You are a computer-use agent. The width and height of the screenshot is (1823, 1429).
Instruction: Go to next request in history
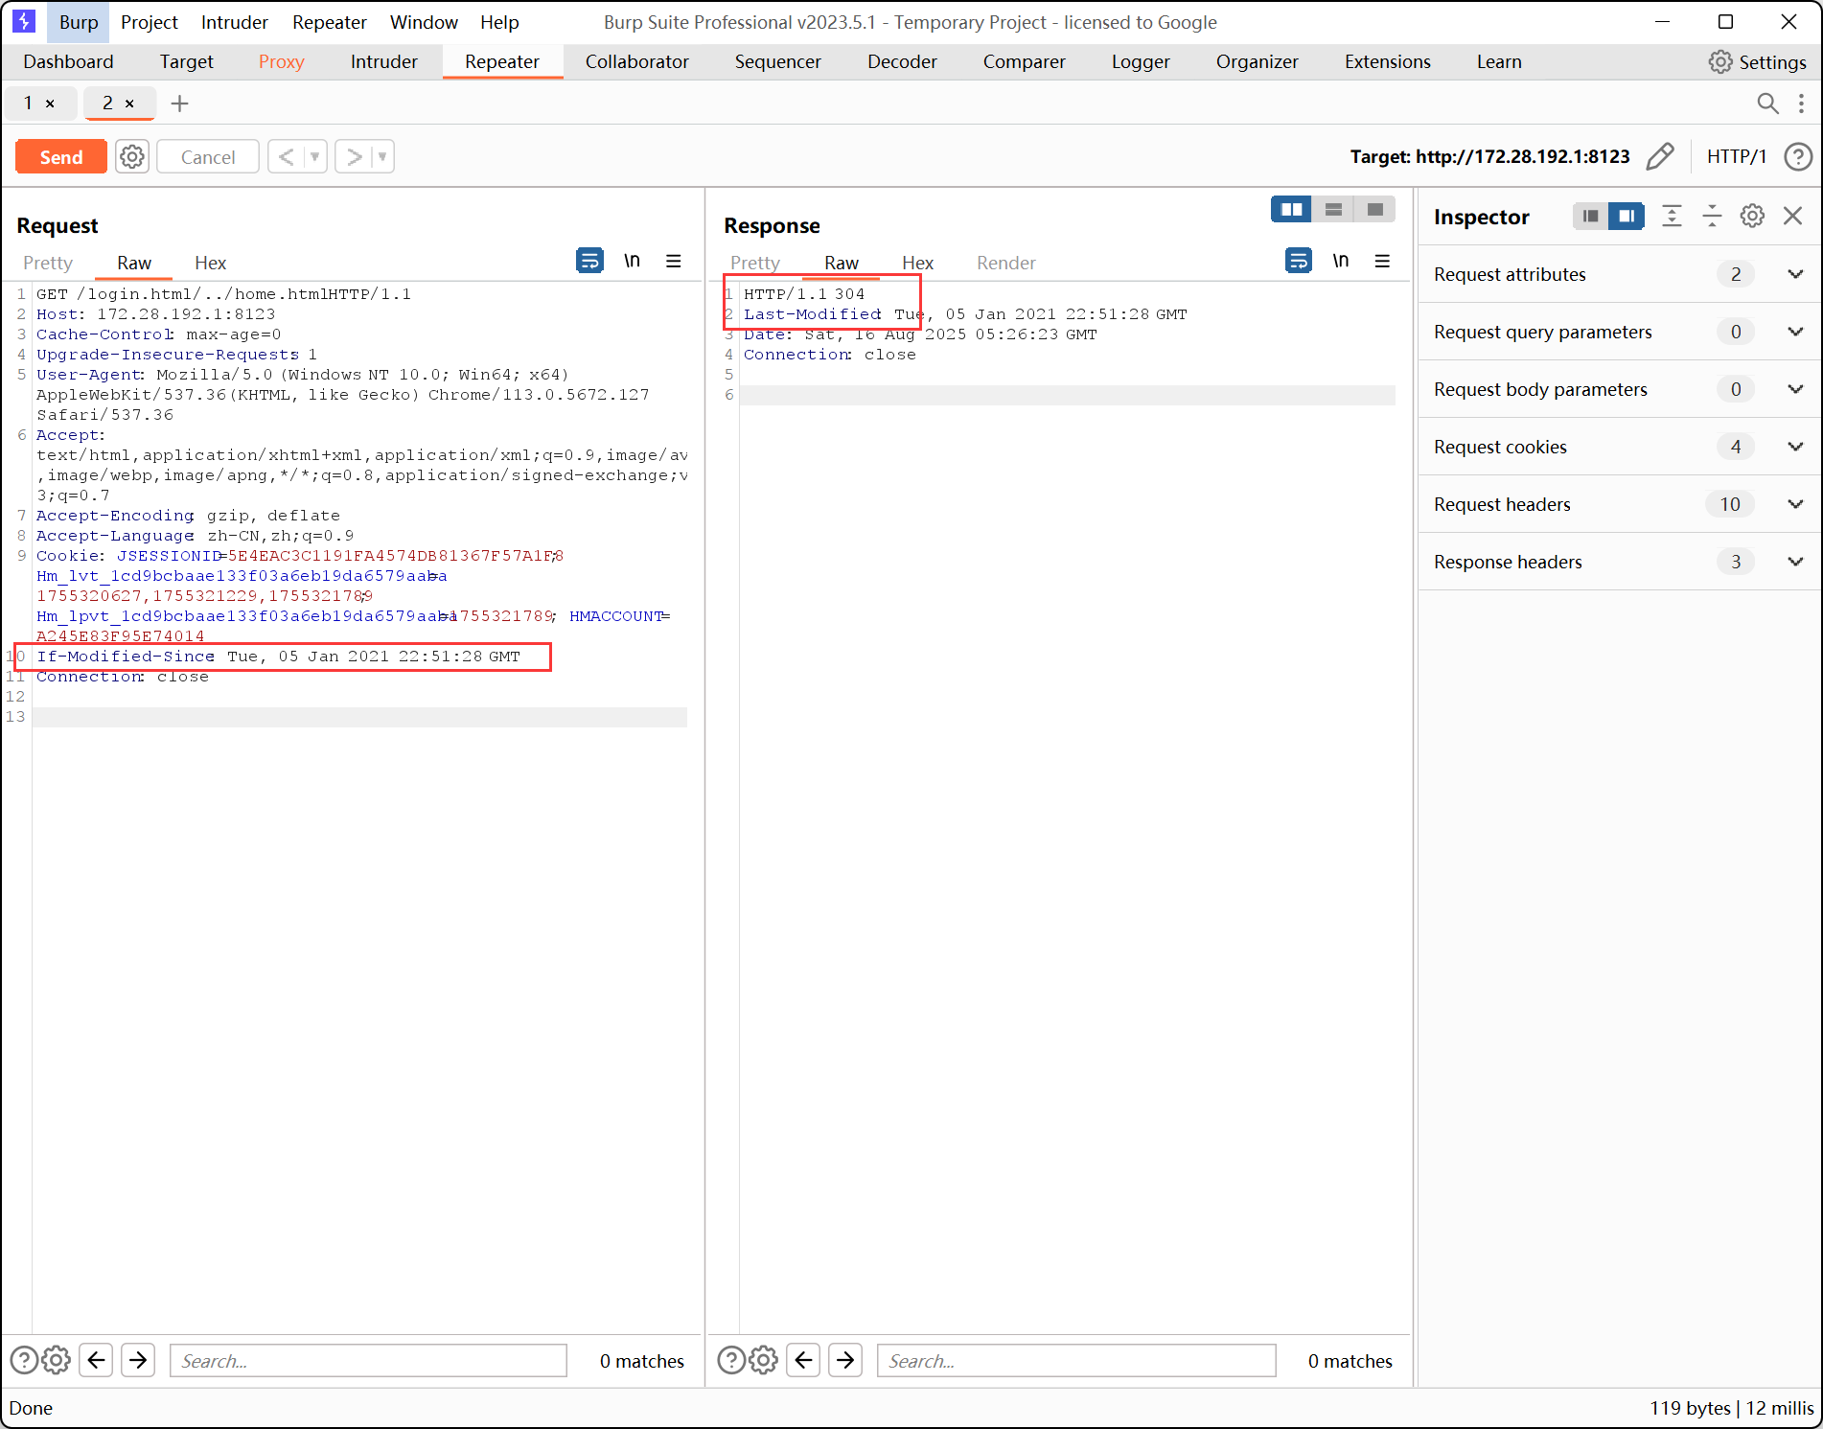click(x=354, y=157)
